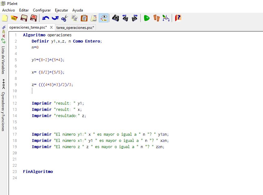Toggle the eye icon in the toolbar
Viewport: 263px width, 195px height.
click(x=104, y=18)
